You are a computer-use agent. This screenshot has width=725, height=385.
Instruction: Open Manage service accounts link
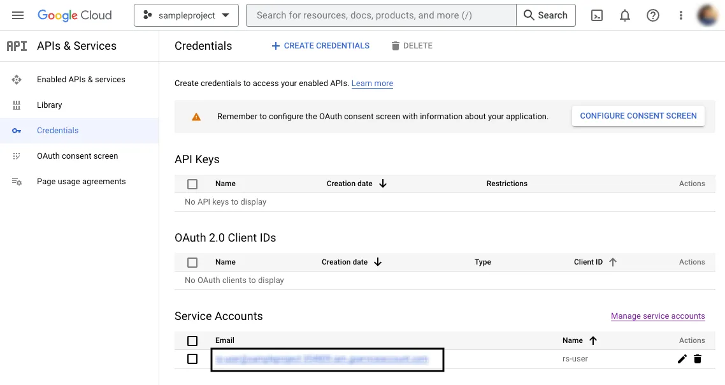(x=658, y=316)
